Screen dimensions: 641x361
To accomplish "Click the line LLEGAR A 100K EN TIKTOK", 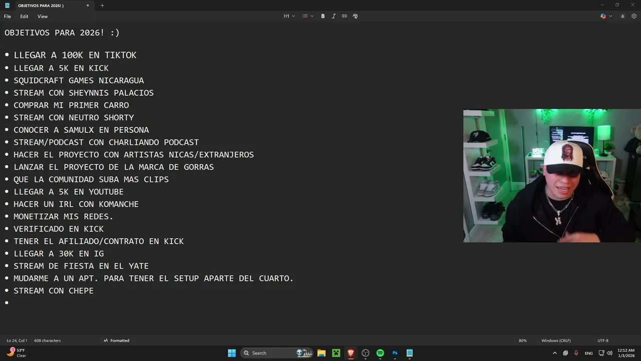I will [x=75, y=55].
